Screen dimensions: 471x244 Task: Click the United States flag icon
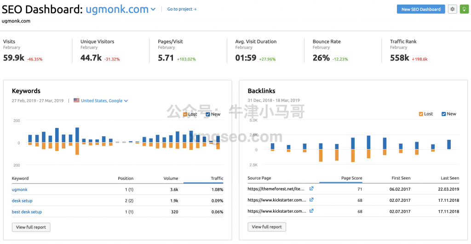[77, 100]
